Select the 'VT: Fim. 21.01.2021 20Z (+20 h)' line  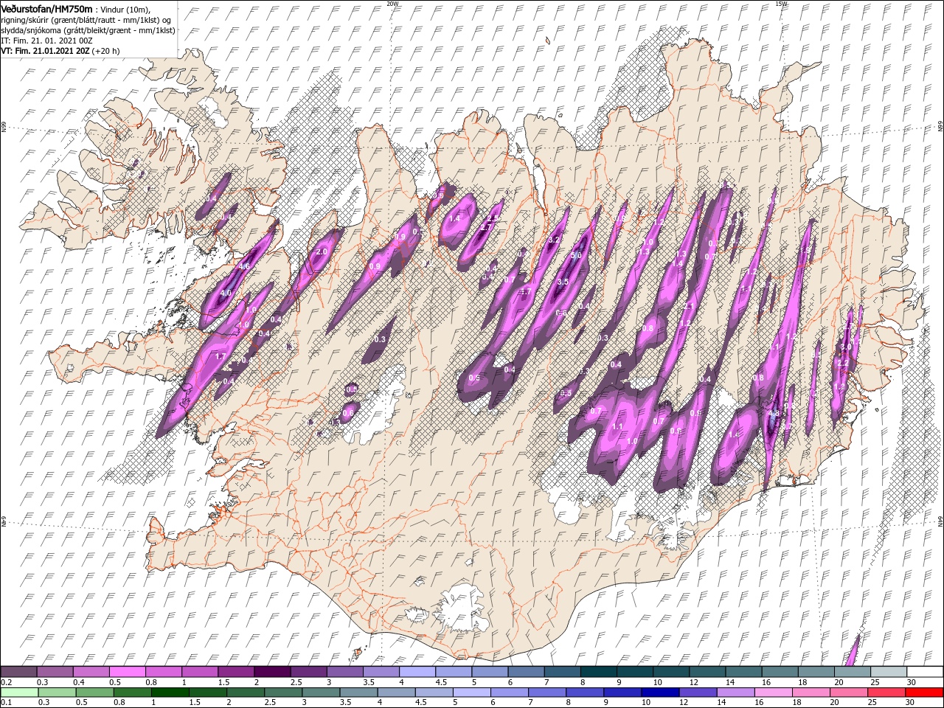pos(60,51)
